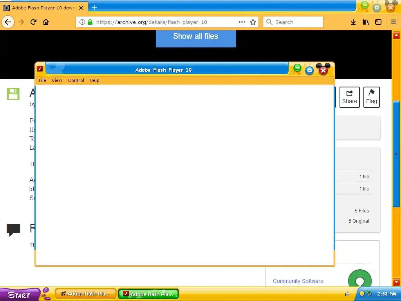Close the Adobe Flash Player 10 window

pyautogui.click(x=323, y=70)
